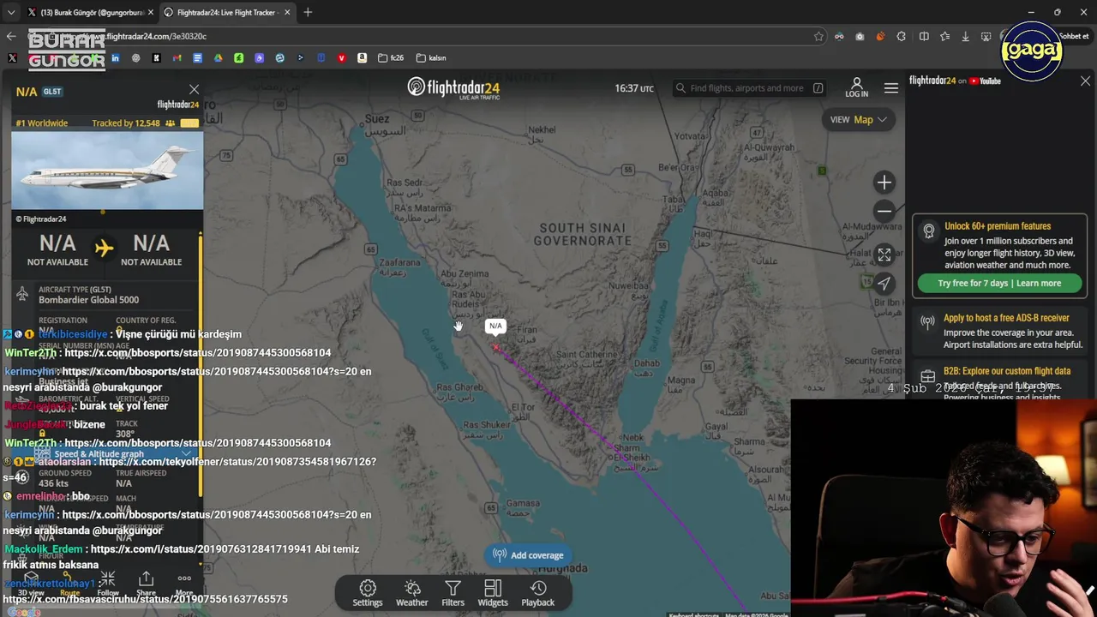Viewport: 1097px width, 617px height.
Task: Open B2B custom flight data link
Action: pos(1007,371)
